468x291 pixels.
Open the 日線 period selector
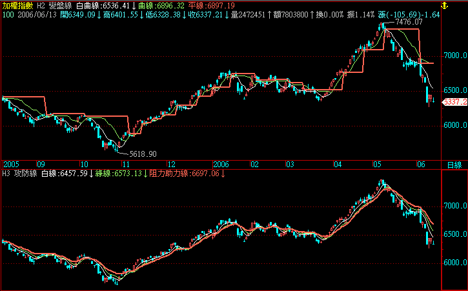[454, 165]
